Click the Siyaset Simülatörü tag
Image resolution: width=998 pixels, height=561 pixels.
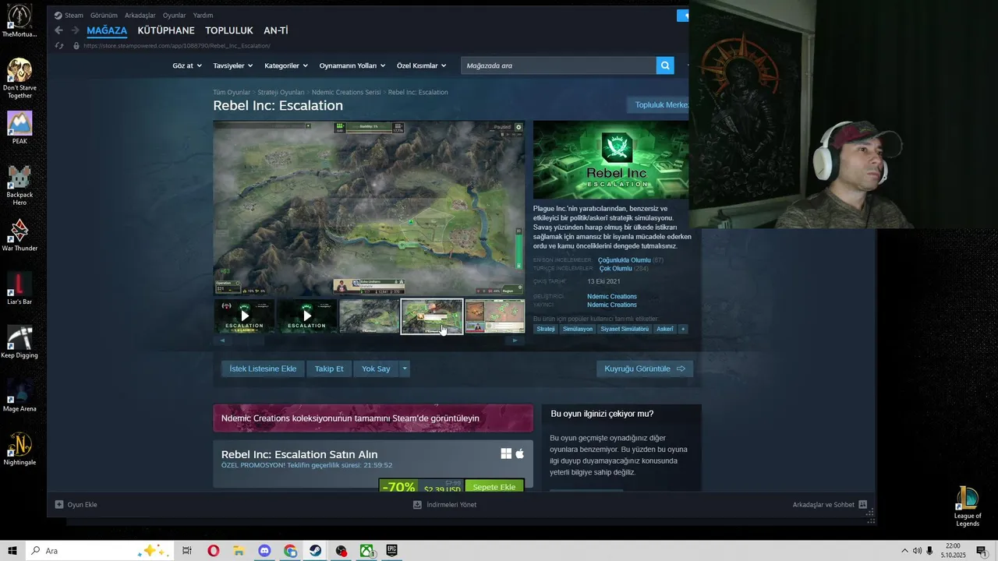(x=625, y=329)
